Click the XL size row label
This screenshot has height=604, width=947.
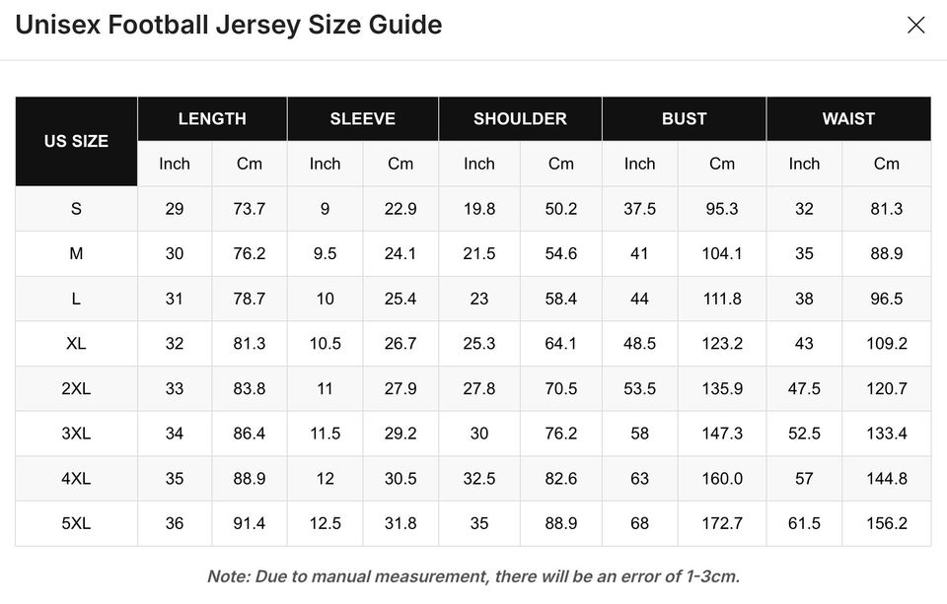[75, 343]
